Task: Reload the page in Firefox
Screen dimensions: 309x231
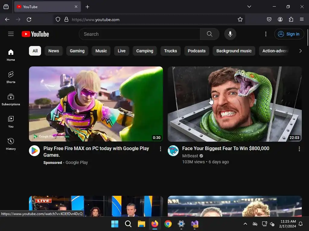Action: pos(29,20)
